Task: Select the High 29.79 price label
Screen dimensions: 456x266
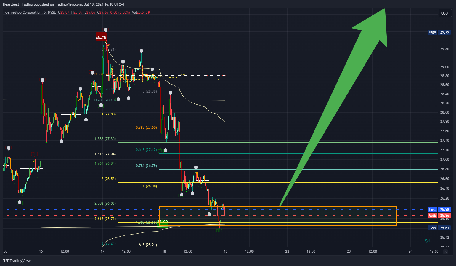Action: 439,32
